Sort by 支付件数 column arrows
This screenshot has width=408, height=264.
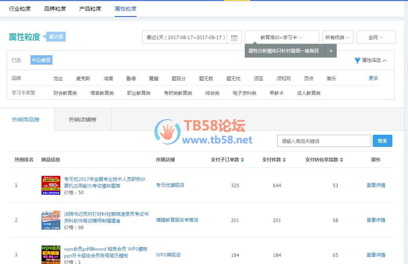(284, 160)
